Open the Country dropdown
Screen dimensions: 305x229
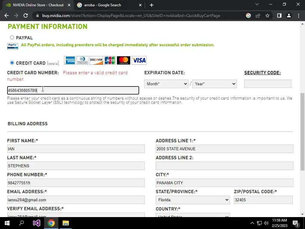pyautogui.click(x=193, y=215)
